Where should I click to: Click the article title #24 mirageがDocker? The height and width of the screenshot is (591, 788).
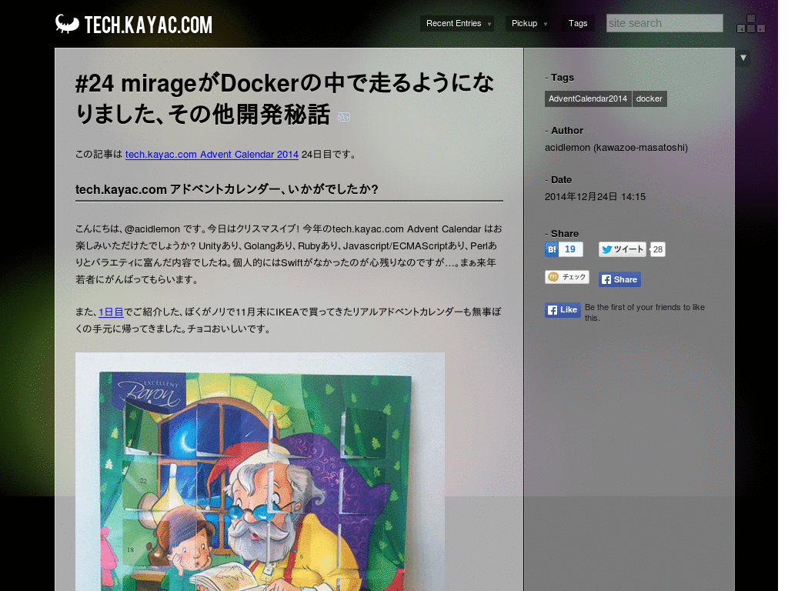tap(285, 98)
